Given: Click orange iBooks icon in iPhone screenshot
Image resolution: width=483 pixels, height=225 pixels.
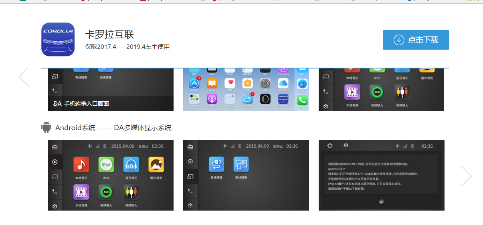Looking at the screenshot, I should (x=212, y=83).
